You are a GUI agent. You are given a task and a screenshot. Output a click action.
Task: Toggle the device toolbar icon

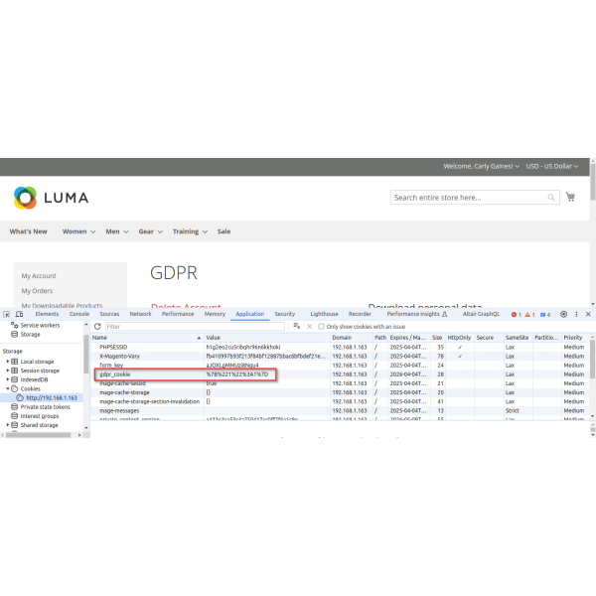click(x=20, y=314)
